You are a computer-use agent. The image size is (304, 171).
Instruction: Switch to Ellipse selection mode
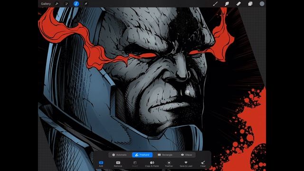coord(187,155)
